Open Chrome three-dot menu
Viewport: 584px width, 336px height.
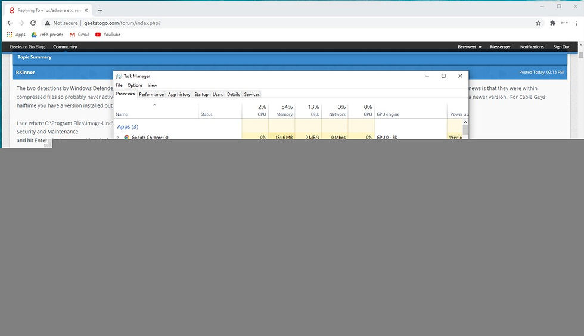point(576,23)
